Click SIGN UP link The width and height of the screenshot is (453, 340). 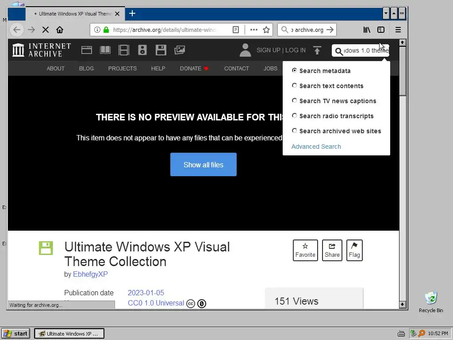point(269,50)
